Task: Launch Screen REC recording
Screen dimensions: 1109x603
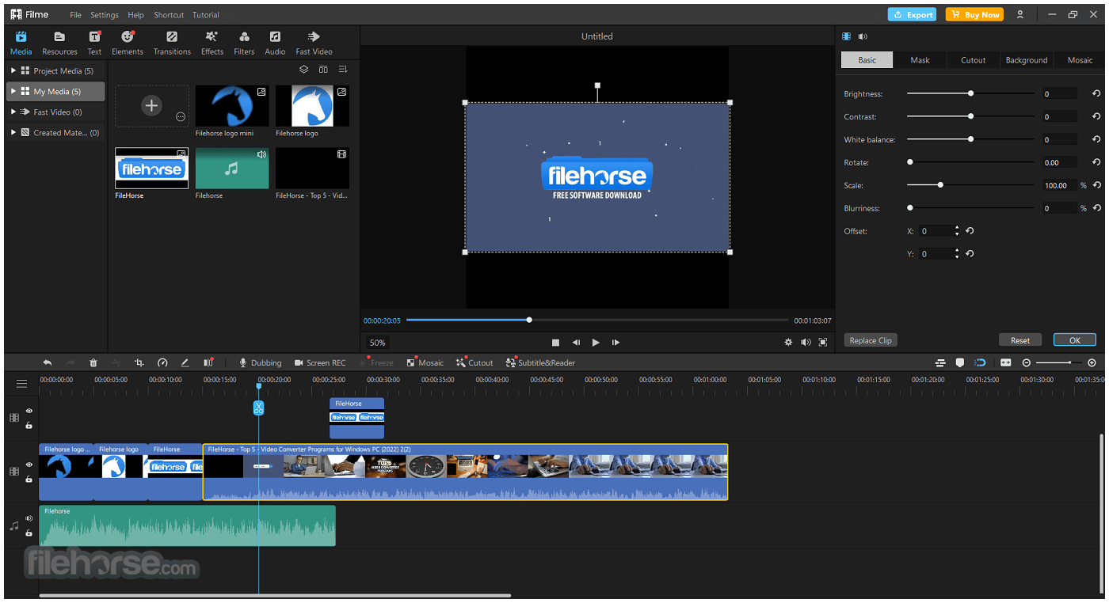Action: tap(320, 362)
